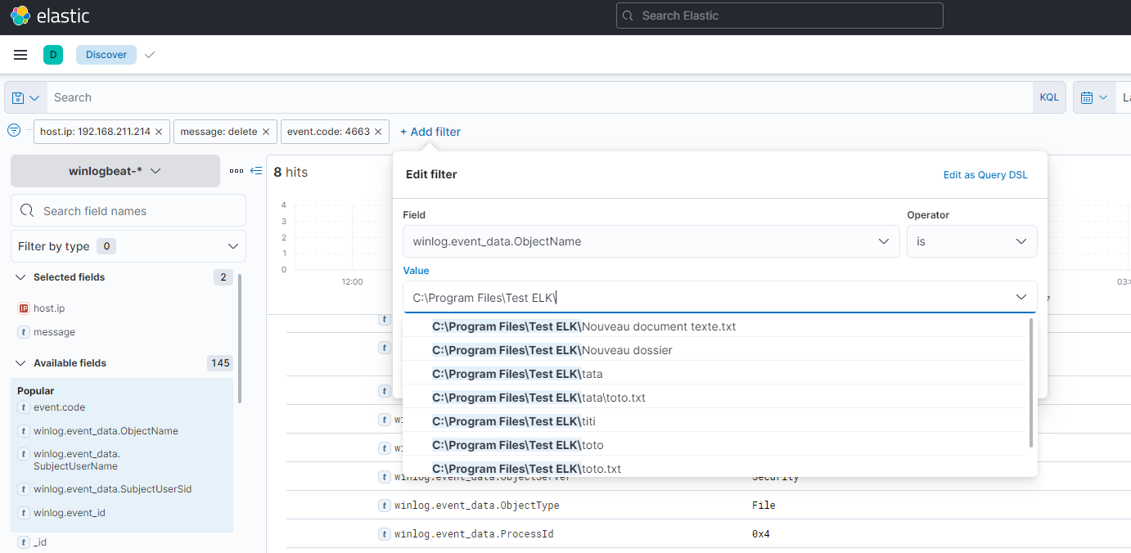
Task: Open the filter options circle icon
Action: click(x=14, y=131)
